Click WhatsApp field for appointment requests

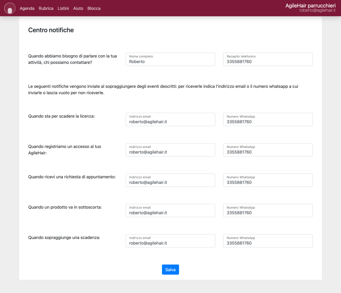pyautogui.click(x=268, y=180)
